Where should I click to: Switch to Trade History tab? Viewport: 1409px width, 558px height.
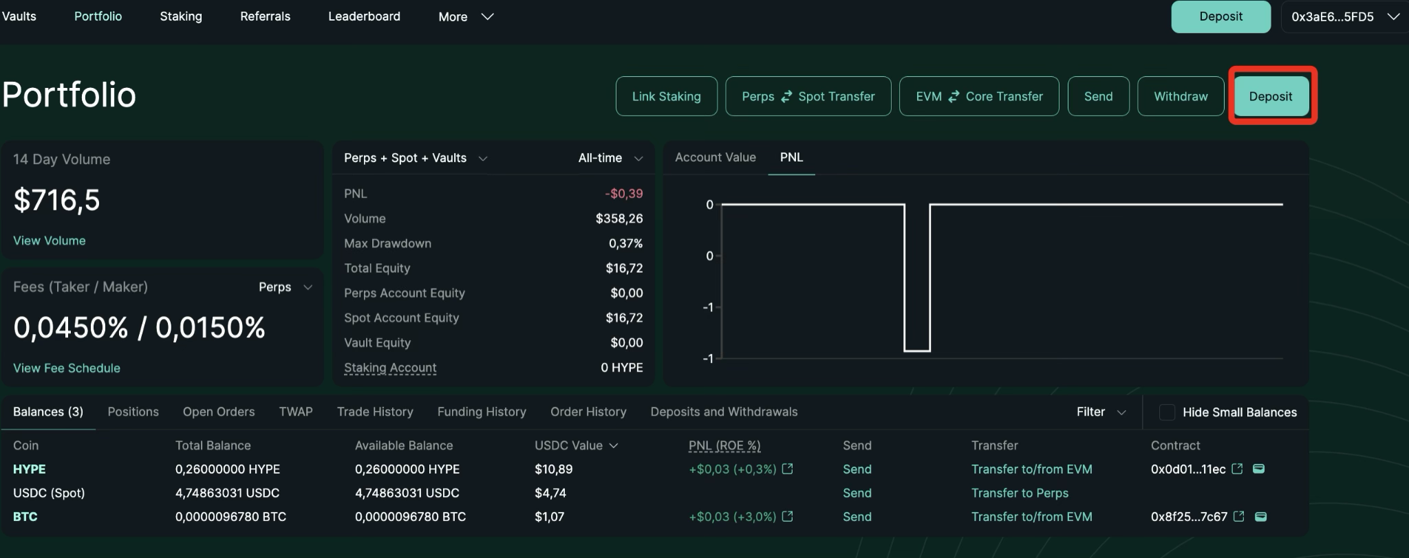pos(375,412)
